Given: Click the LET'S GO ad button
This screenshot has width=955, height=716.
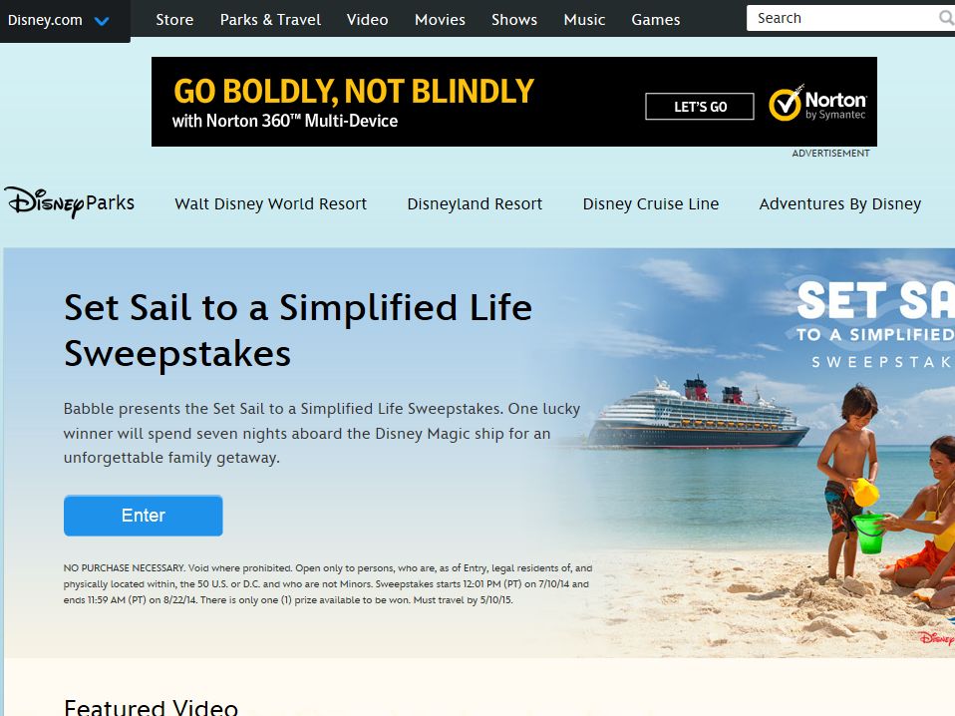Looking at the screenshot, I should pos(700,107).
